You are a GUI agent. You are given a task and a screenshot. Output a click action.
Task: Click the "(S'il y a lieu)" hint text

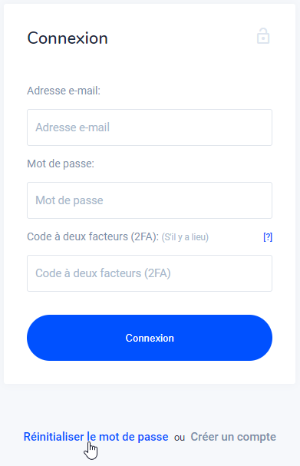(185, 237)
